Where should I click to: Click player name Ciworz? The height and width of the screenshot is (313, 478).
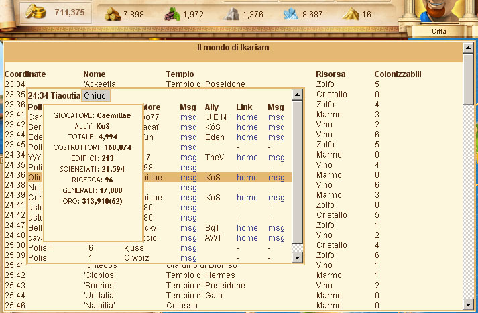(x=137, y=258)
